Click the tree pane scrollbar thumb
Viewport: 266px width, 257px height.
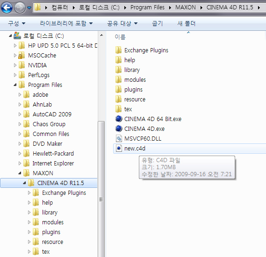pyautogui.click(x=101, y=189)
